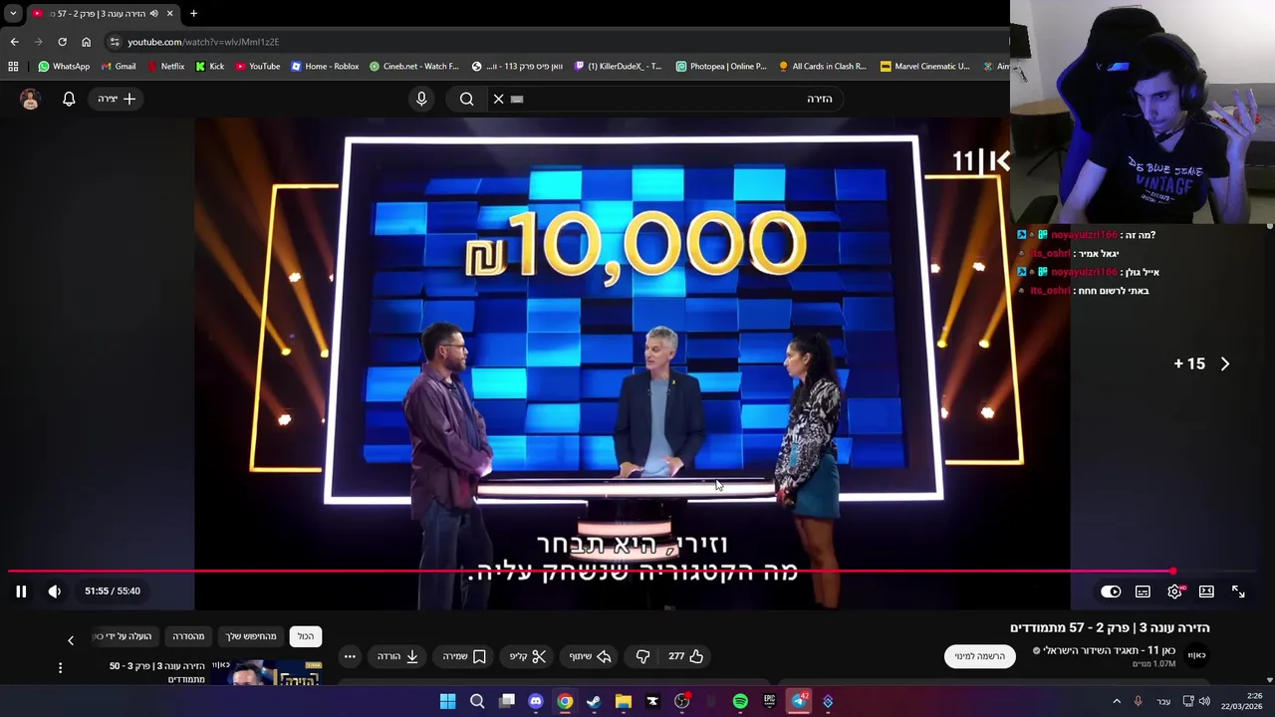Open Windows Start menu
The height and width of the screenshot is (717, 1275).
tap(447, 701)
